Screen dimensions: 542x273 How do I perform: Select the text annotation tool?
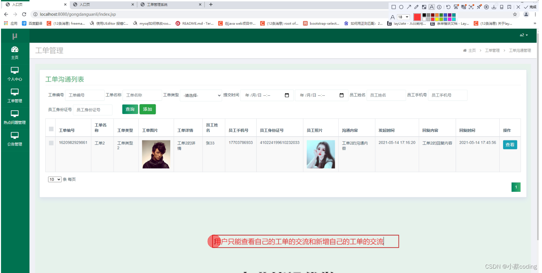click(432, 7)
